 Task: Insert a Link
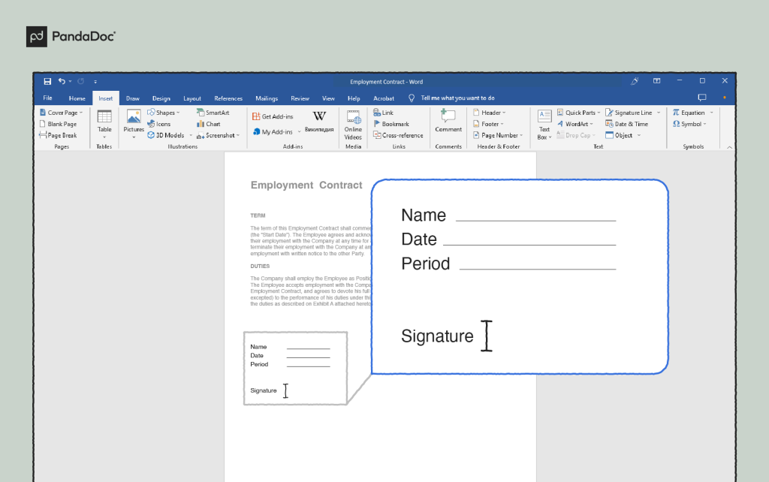point(384,113)
